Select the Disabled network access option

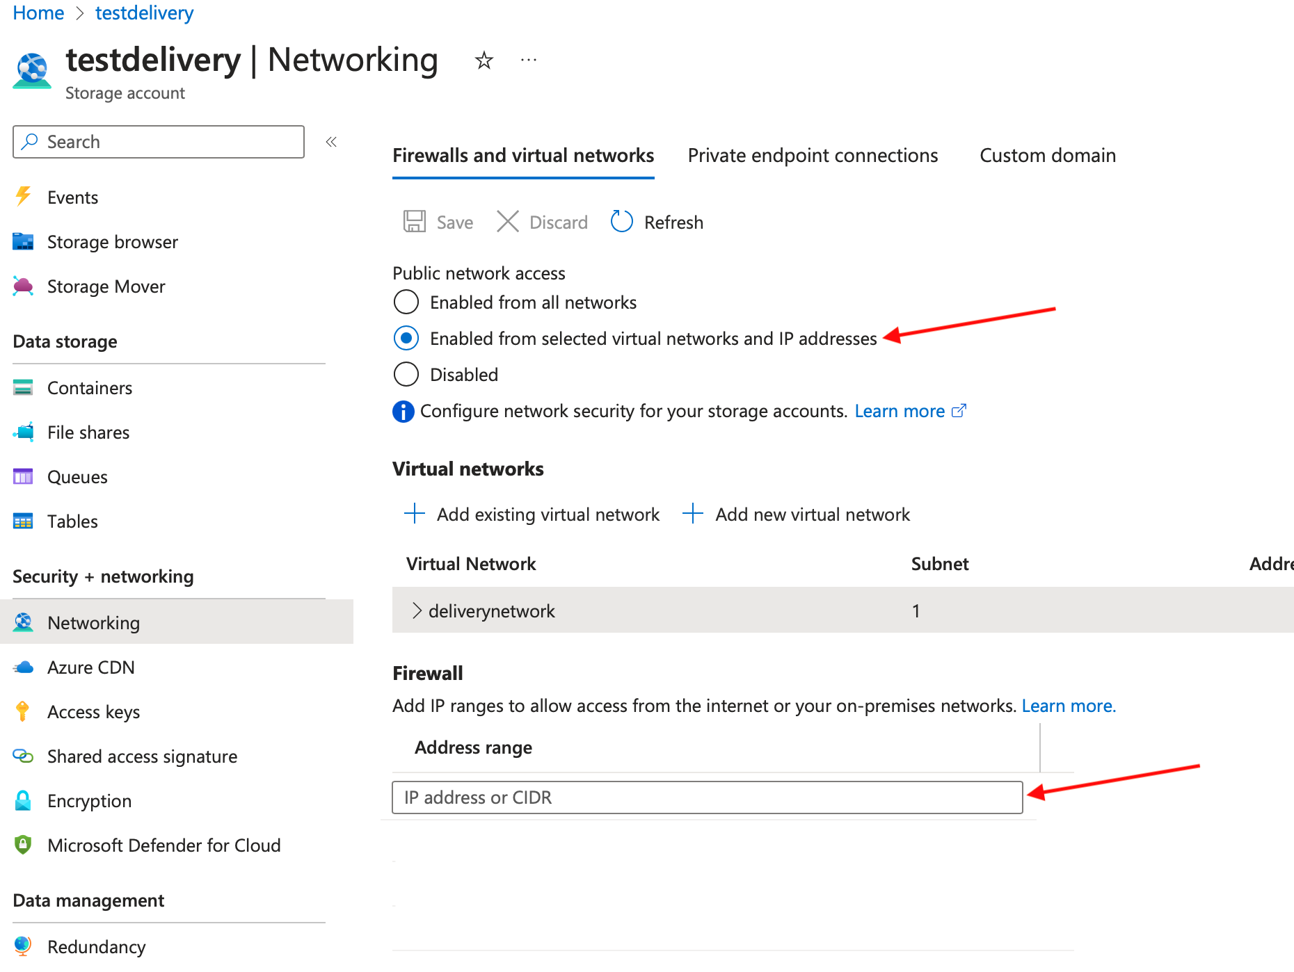(406, 374)
